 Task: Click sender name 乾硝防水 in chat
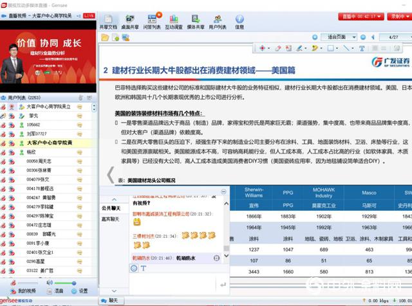pyautogui.click(x=141, y=258)
